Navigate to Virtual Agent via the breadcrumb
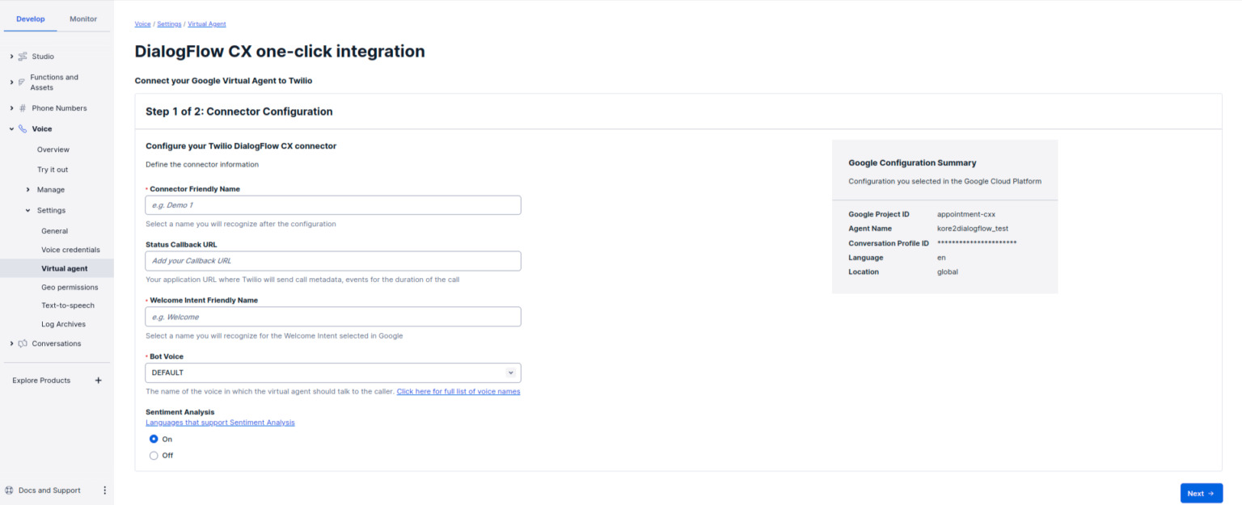Image resolution: width=1242 pixels, height=505 pixels. [x=207, y=23]
